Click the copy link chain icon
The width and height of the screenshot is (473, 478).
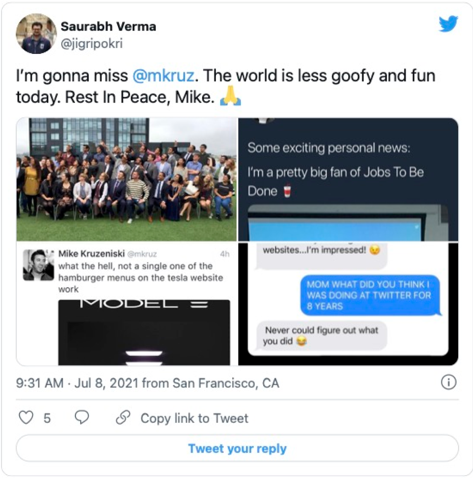click(123, 418)
